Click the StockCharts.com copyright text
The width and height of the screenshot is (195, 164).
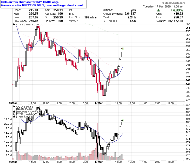(173, 3)
